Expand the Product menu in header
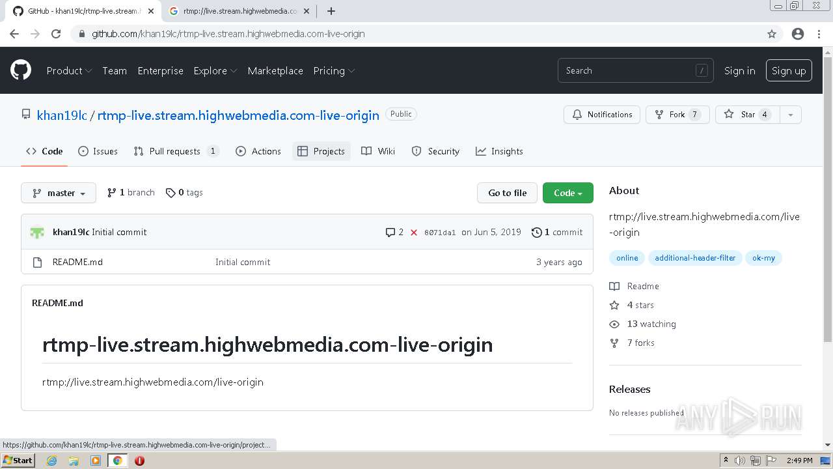833x469 pixels. pyautogui.click(x=69, y=70)
